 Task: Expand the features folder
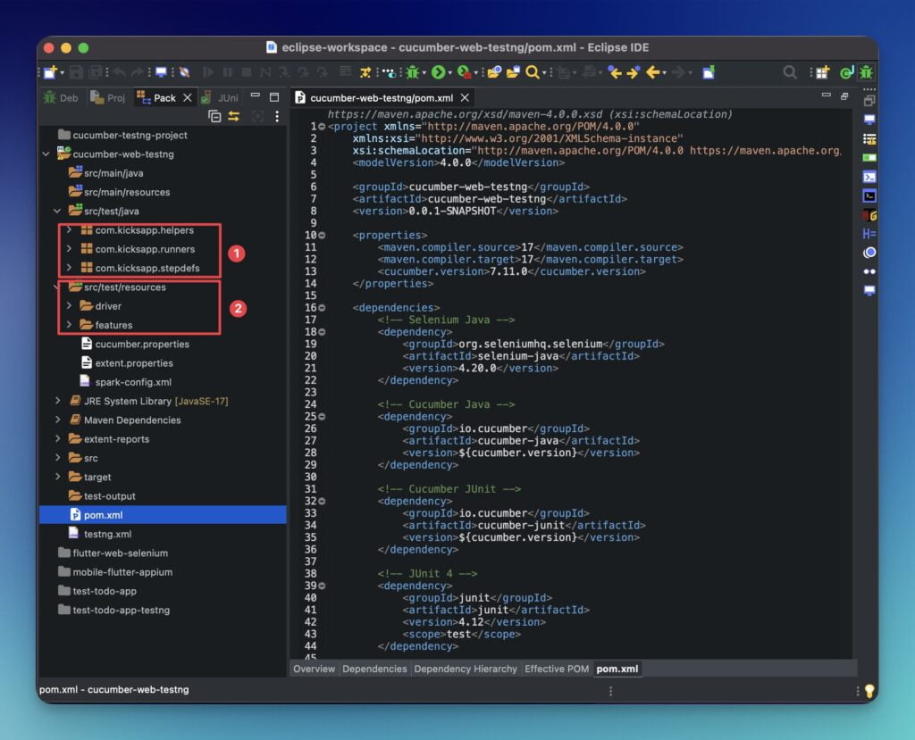tap(69, 325)
